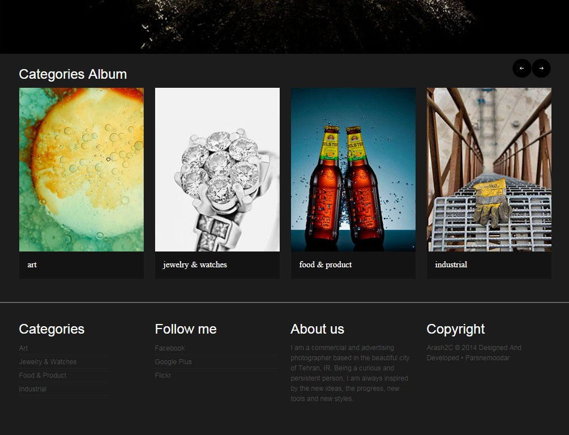Click the previous arrow carousel button
Image resolution: width=569 pixels, height=435 pixels.
[521, 69]
